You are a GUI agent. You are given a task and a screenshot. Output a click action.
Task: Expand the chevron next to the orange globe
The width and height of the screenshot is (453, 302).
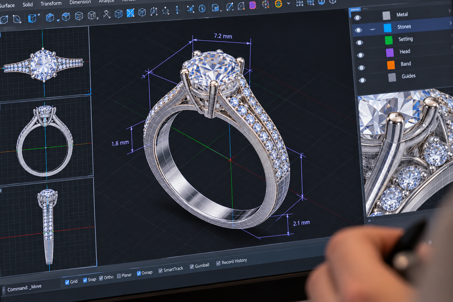click(x=288, y=3)
